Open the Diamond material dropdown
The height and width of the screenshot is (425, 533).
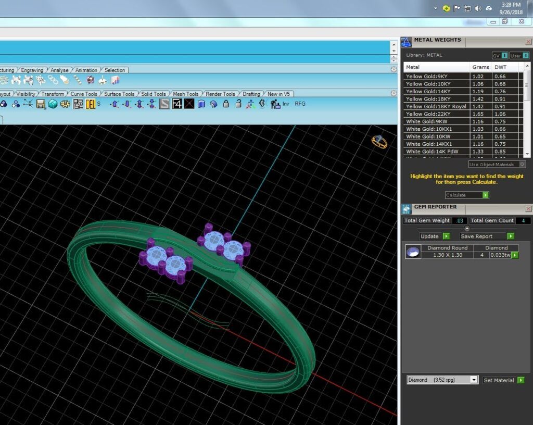(474, 380)
